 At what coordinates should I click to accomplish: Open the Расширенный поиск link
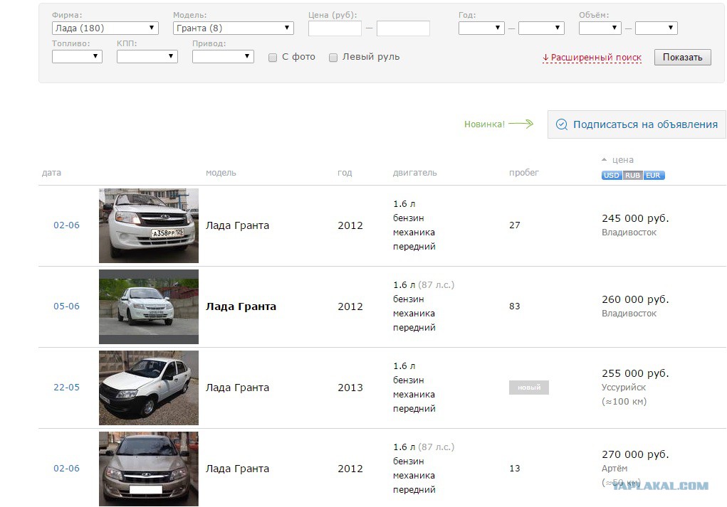592,58
